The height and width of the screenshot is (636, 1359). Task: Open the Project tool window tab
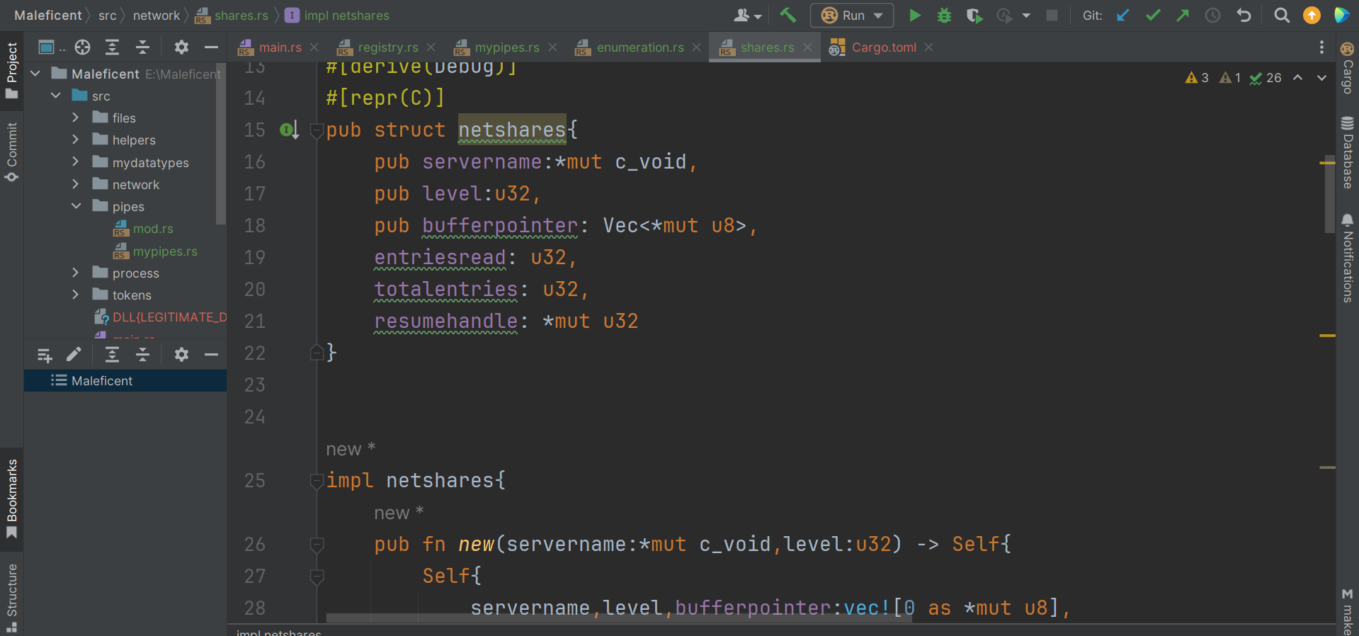tap(12, 70)
